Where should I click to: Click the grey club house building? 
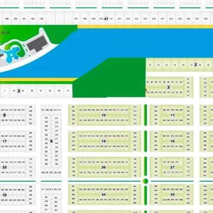[x=37, y=44]
